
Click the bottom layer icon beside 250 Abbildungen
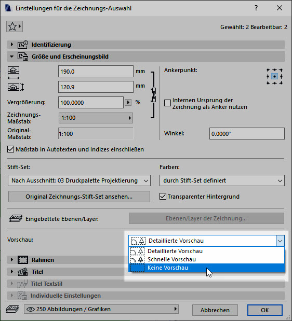[x=12, y=309]
